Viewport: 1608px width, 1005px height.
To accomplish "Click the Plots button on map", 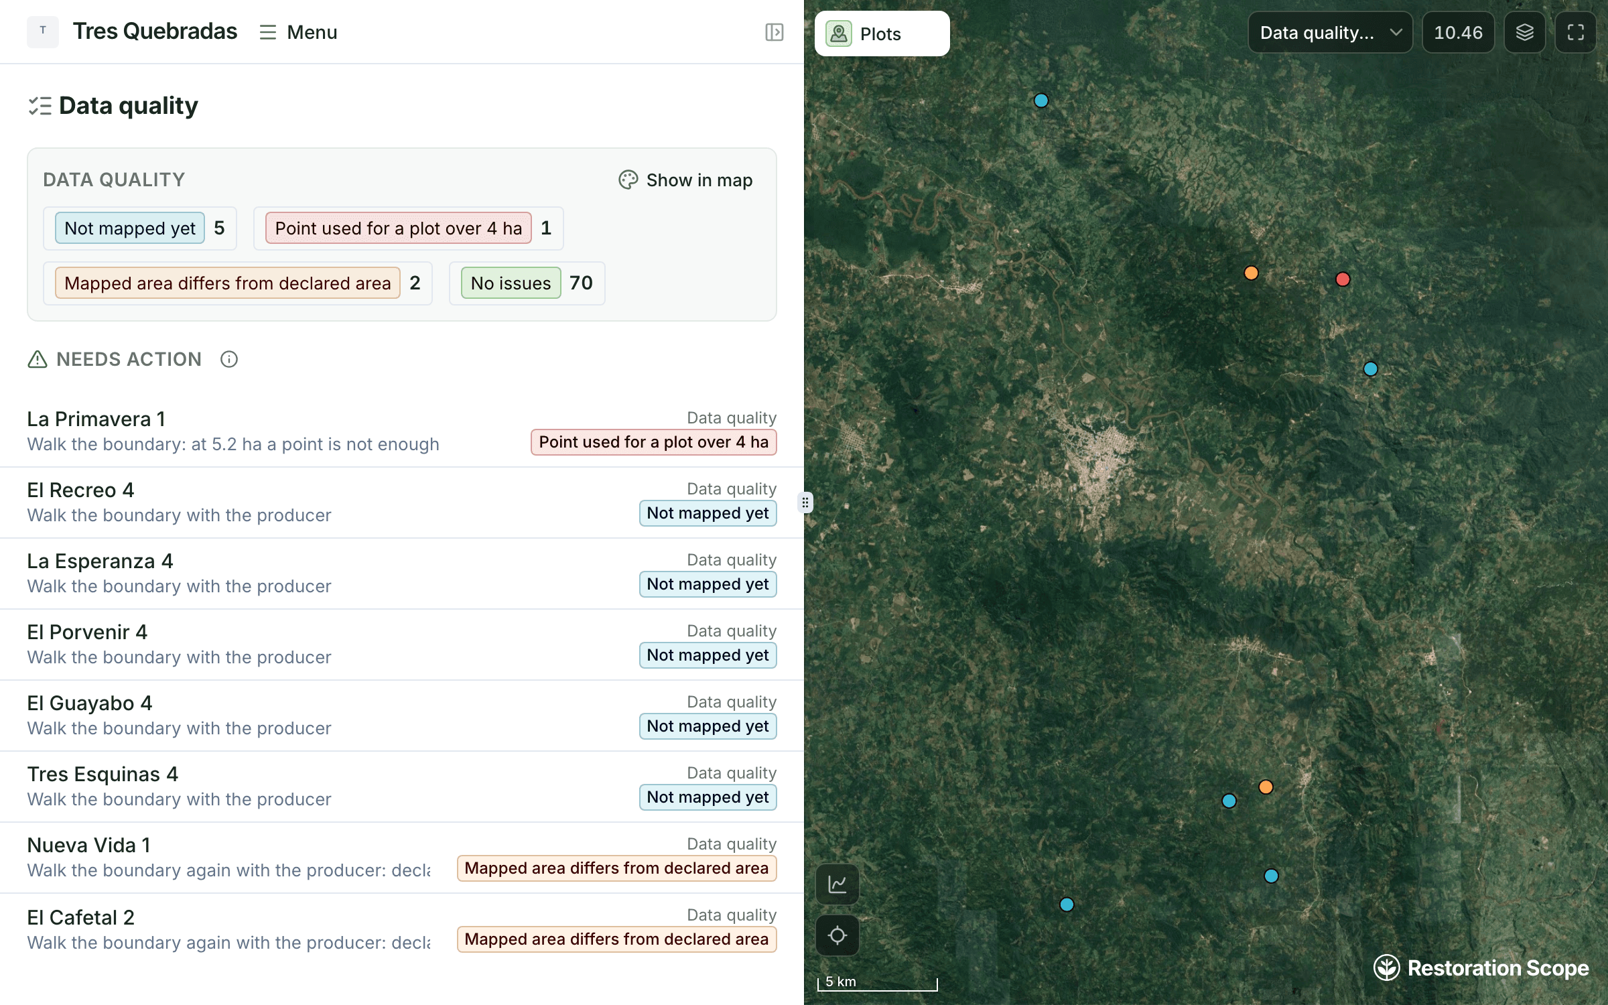I will [882, 33].
